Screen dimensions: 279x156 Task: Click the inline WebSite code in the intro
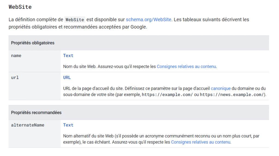coord(75,20)
